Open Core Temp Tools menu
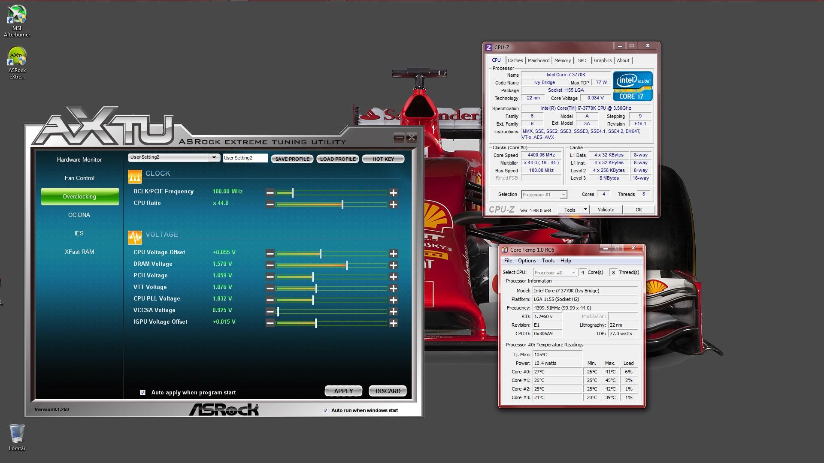This screenshot has width=824, height=463. tap(548, 261)
